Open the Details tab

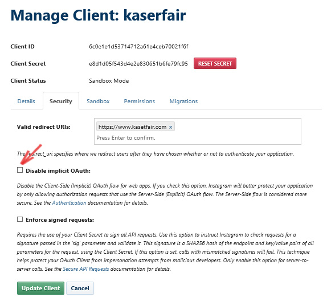[x=26, y=101]
